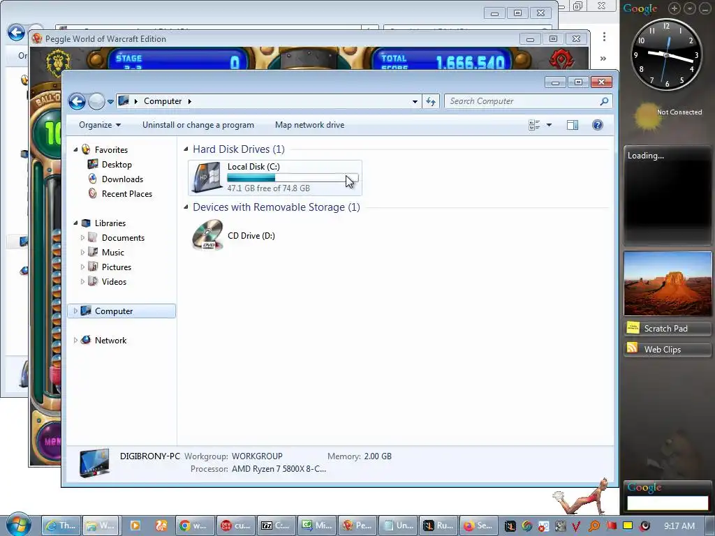Click the red flag tray icon
The width and height of the screenshot is (715, 536).
click(x=611, y=526)
